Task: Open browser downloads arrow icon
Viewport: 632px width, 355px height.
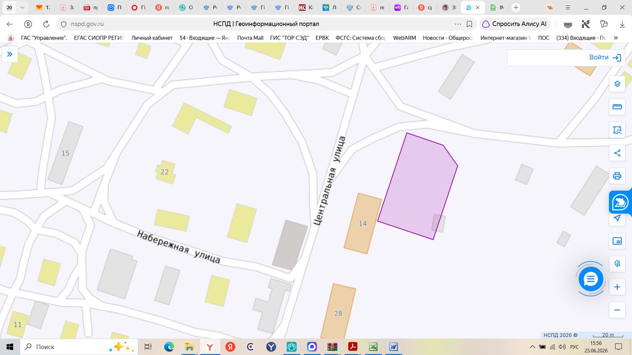Action: [622, 24]
